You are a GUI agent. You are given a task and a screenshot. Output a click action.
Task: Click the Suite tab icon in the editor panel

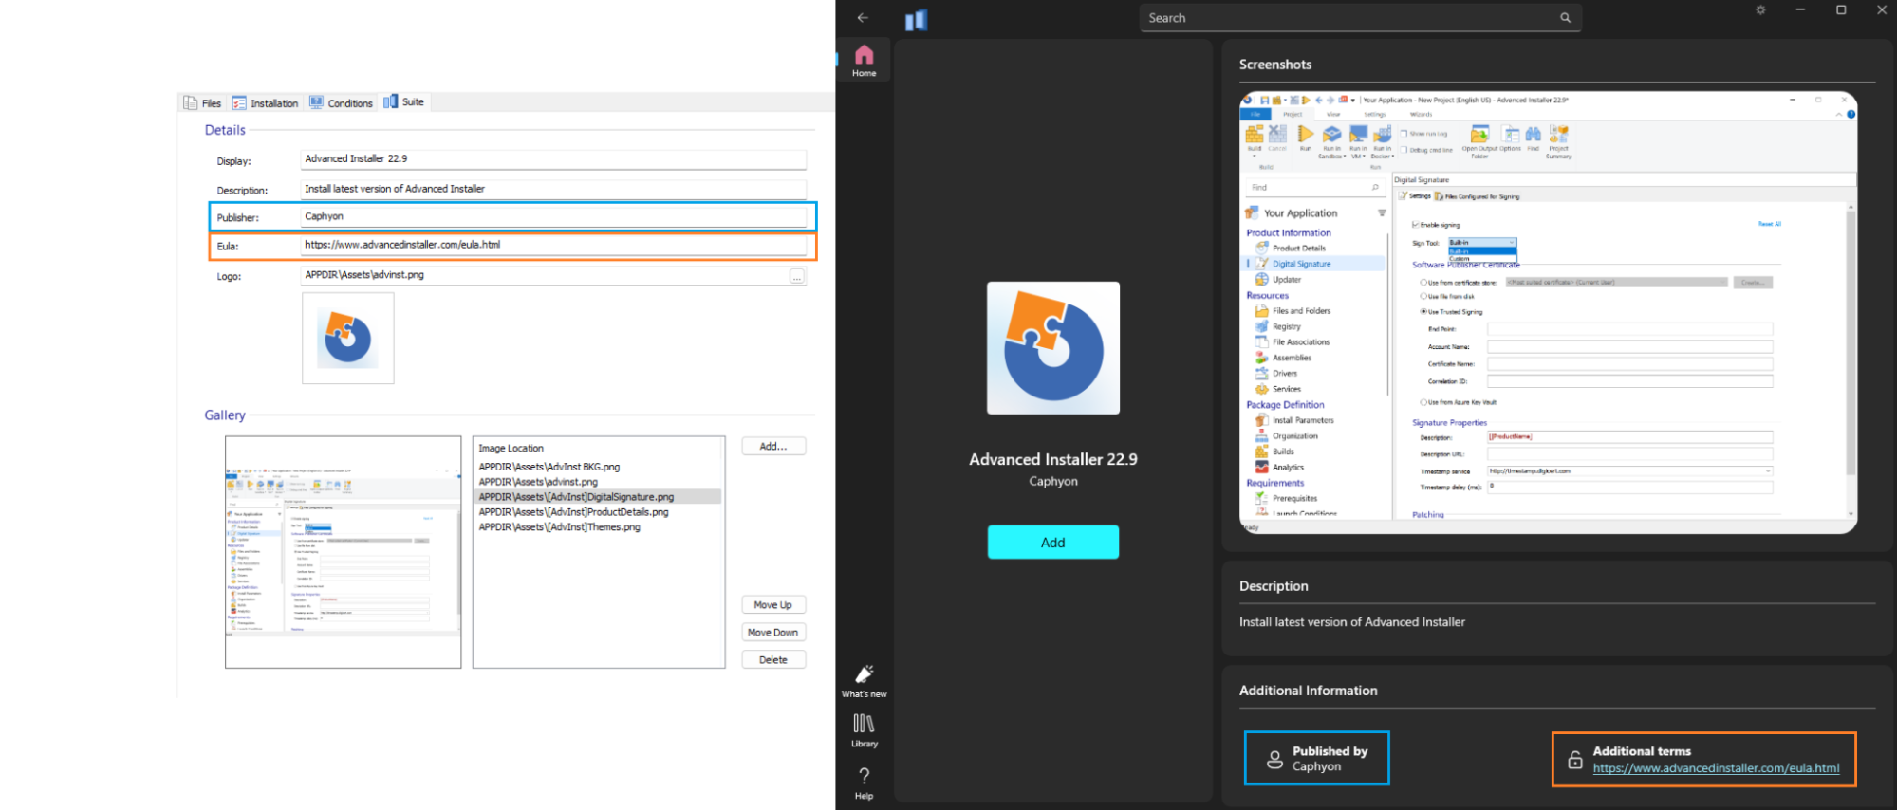coord(390,101)
